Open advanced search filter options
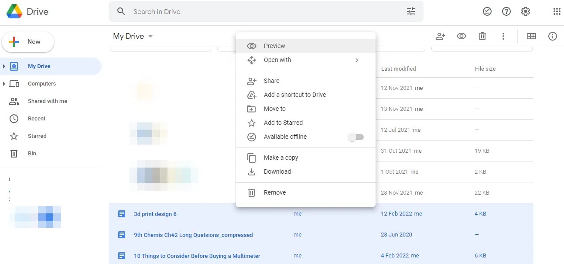The width and height of the screenshot is (564, 264). point(410,11)
